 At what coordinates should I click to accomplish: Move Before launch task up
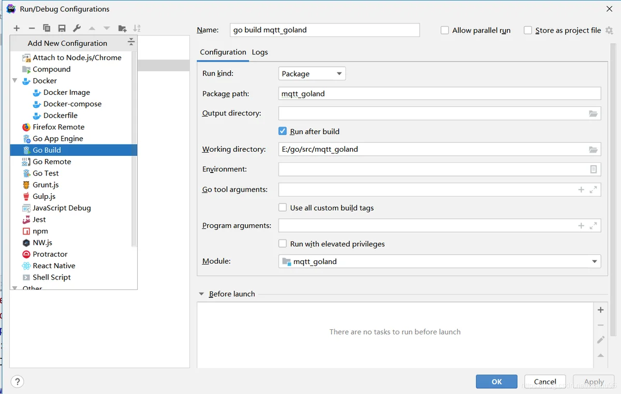pos(601,355)
